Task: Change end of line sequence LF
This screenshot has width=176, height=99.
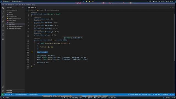Action: click(153, 94)
